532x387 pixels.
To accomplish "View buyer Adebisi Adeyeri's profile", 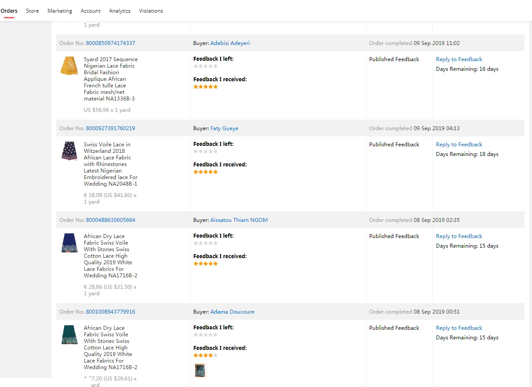I will [230, 43].
